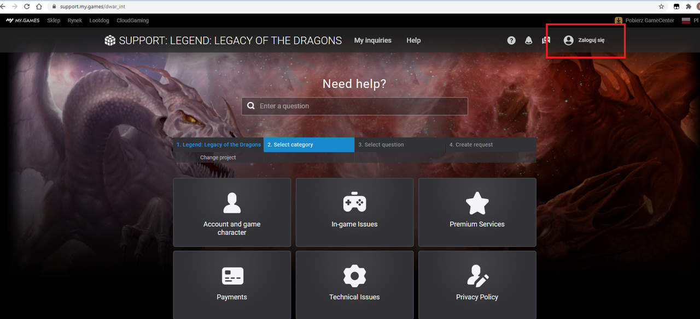Select the 3. Select question step
Image resolution: width=700 pixels, height=319 pixels.
(x=400, y=145)
